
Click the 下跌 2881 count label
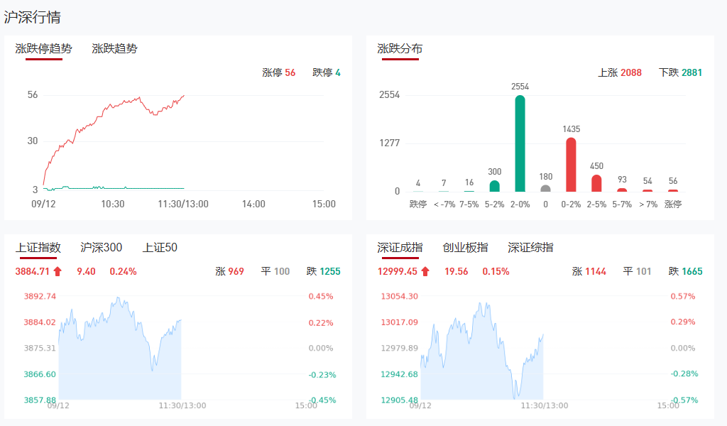coord(680,72)
